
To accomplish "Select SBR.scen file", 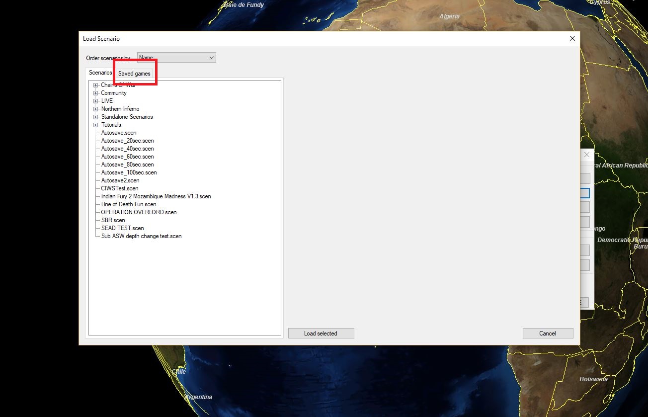I will [113, 220].
